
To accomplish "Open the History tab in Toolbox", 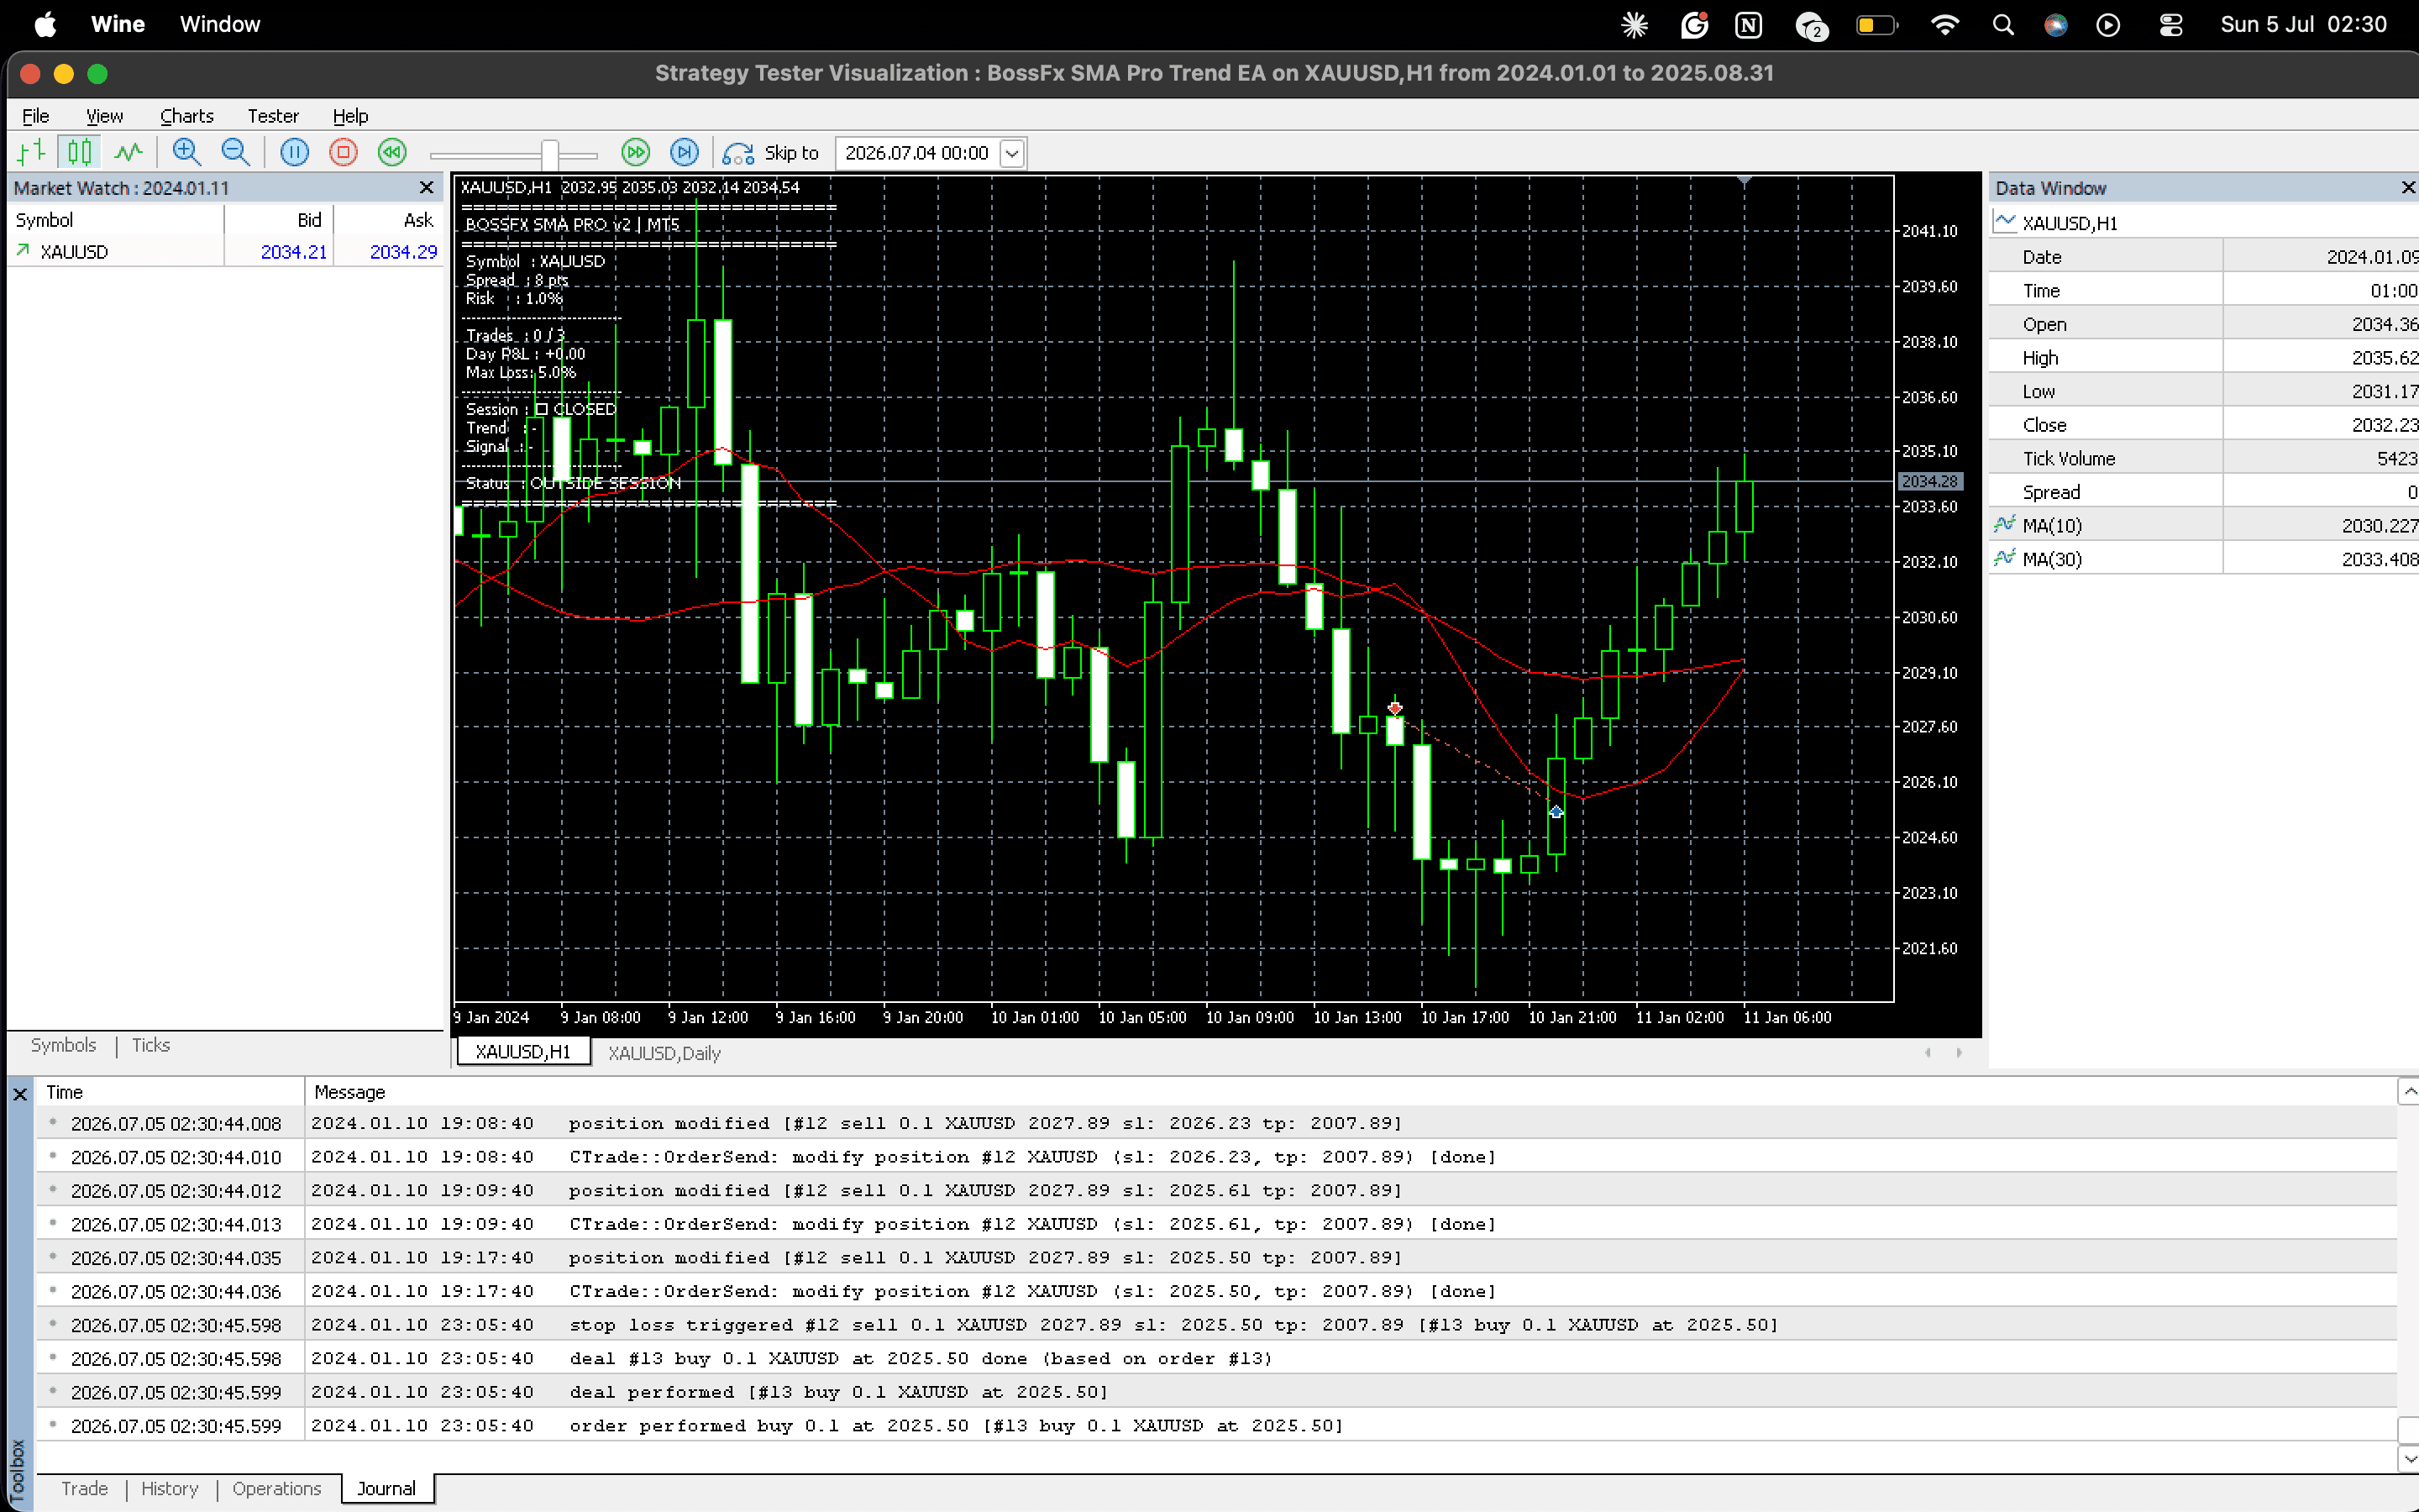I will coord(170,1488).
